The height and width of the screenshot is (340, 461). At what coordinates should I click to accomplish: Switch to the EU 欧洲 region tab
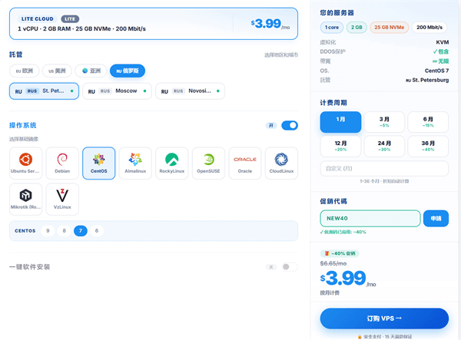tap(25, 71)
